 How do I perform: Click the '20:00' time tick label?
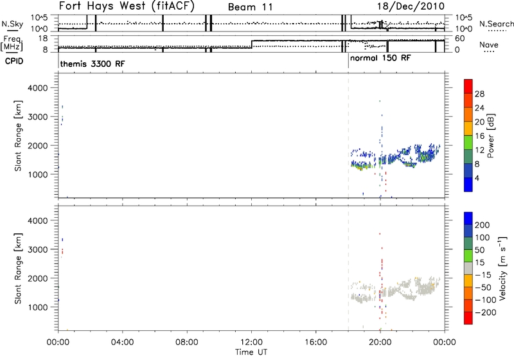[x=380, y=343]
